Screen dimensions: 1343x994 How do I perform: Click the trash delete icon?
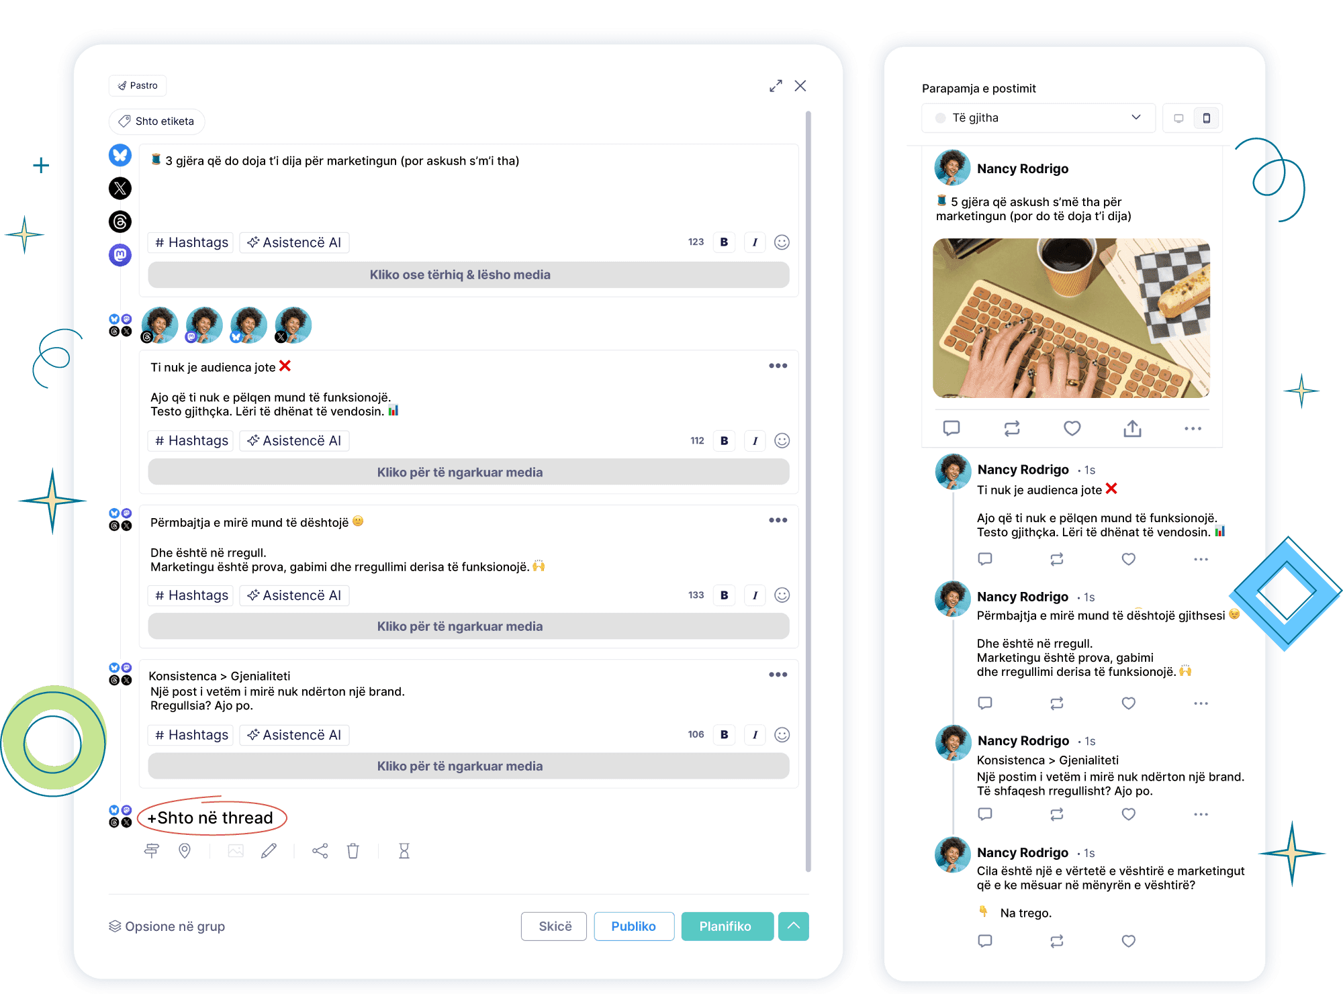[x=353, y=851]
